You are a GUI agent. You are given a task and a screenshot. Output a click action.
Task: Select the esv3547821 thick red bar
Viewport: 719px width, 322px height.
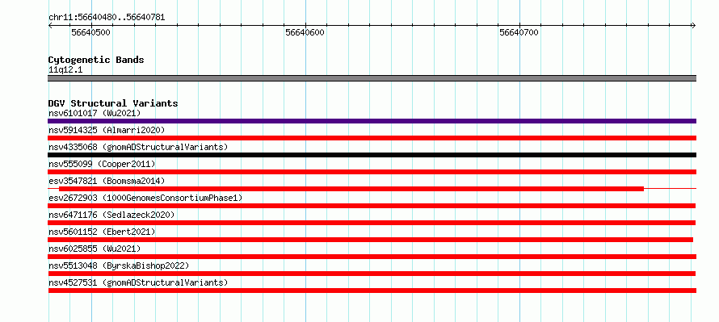[351, 189]
